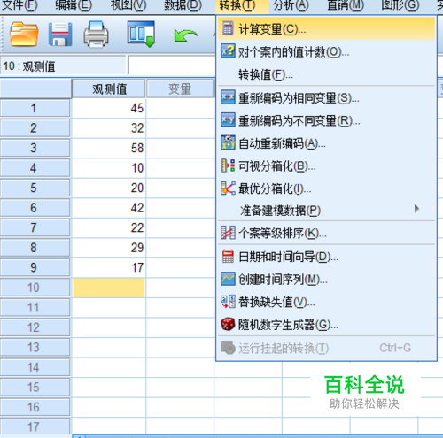Select 创建时间序列(M) menu entry
443x438 pixels.
(327, 280)
